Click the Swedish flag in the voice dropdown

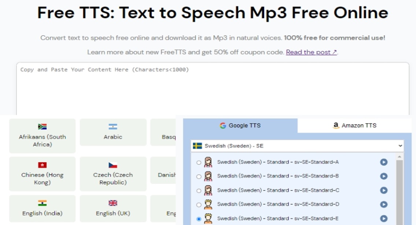[x=198, y=145]
